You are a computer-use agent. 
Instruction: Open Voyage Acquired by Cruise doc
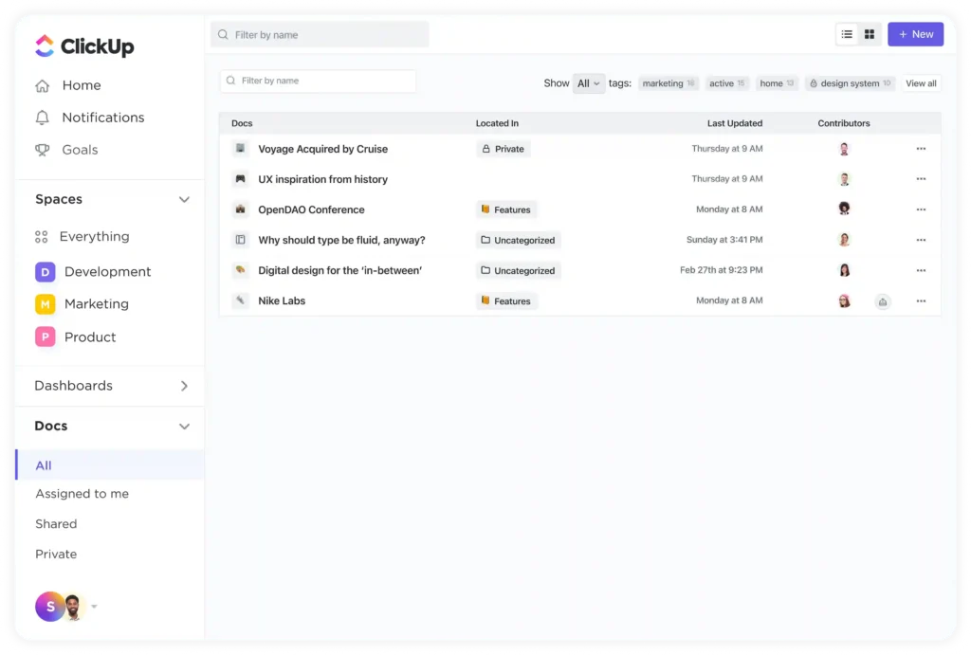click(x=322, y=149)
